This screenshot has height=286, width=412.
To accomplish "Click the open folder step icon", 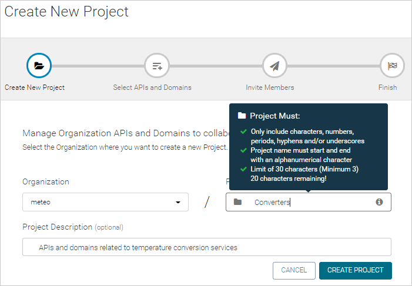I will tap(39, 66).
